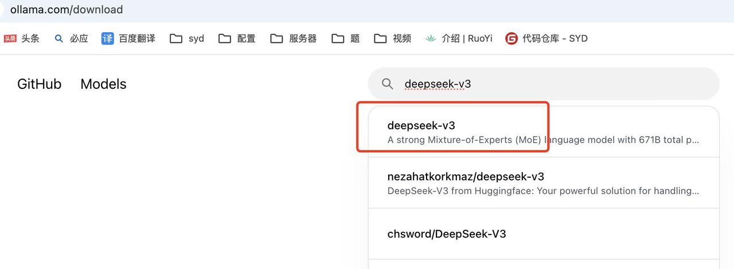Open the 百度翻译 bookmark
The width and height of the screenshot is (734, 269).
128,38
